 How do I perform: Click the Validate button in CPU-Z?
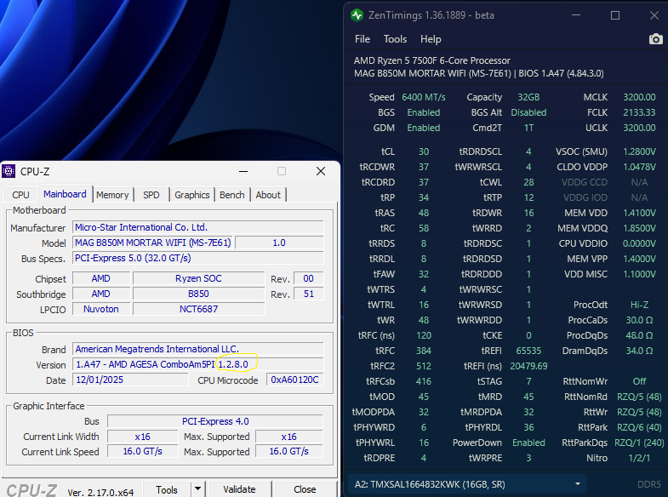pyautogui.click(x=239, y=489)
